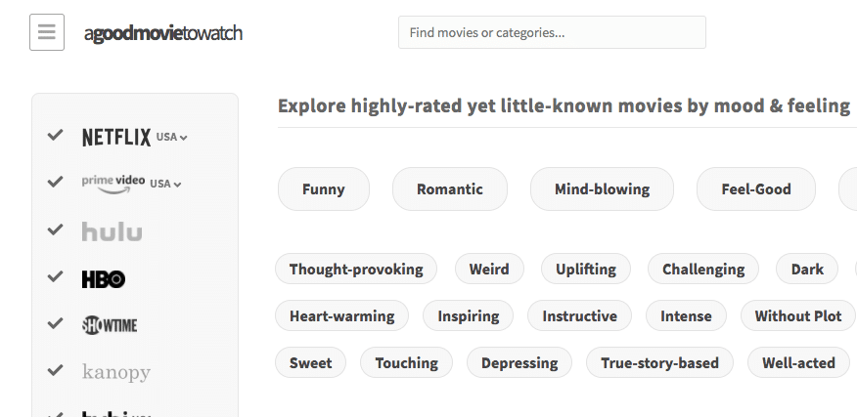Viewport: 857px width, 417px height.
Task: Click the HBO logo
Action: [x=104, y=279]
